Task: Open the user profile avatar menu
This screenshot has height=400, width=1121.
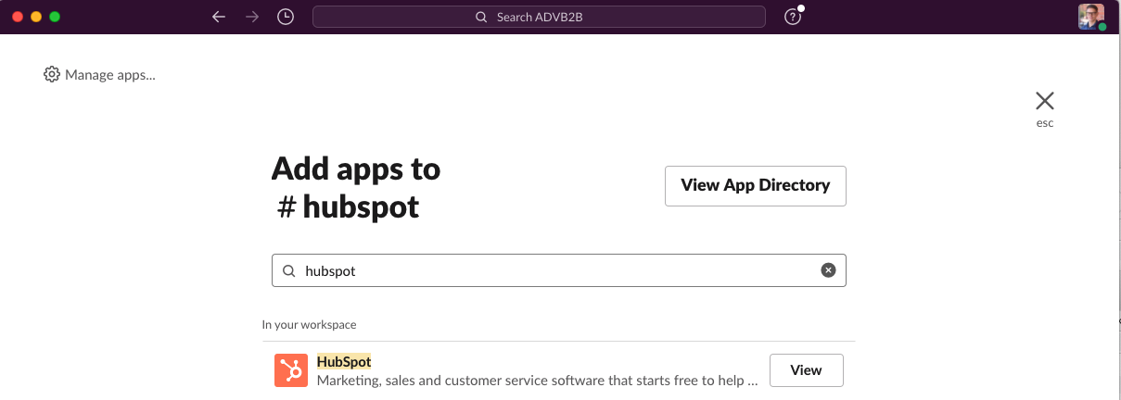Action: (x=1090, y=17)
